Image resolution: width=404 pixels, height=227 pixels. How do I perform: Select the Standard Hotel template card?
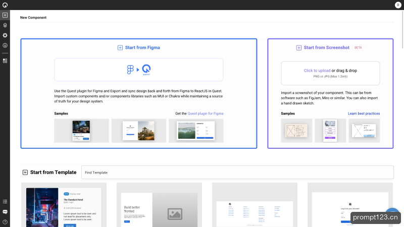coord(64,205)
